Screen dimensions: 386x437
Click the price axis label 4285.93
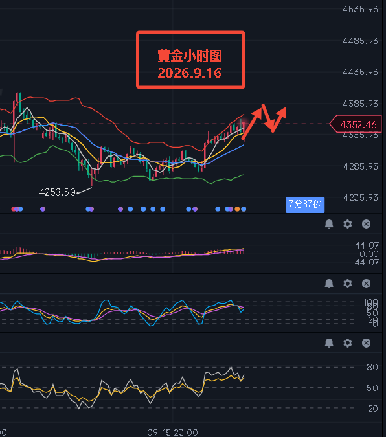coord(360,166)
